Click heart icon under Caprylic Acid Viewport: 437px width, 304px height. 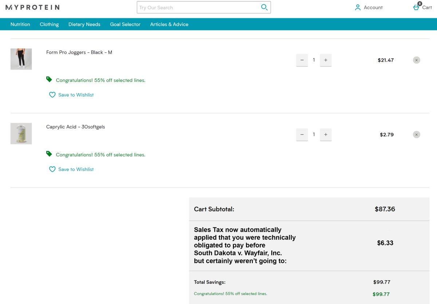52,169
